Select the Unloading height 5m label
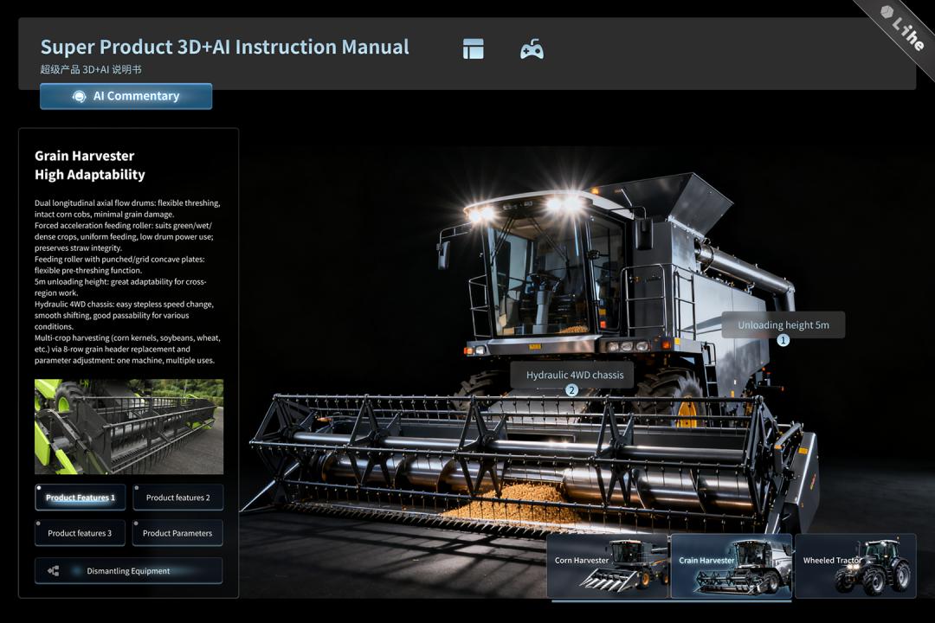The height and width of the screenshot is (623, 935). click(x=783, y=325)
